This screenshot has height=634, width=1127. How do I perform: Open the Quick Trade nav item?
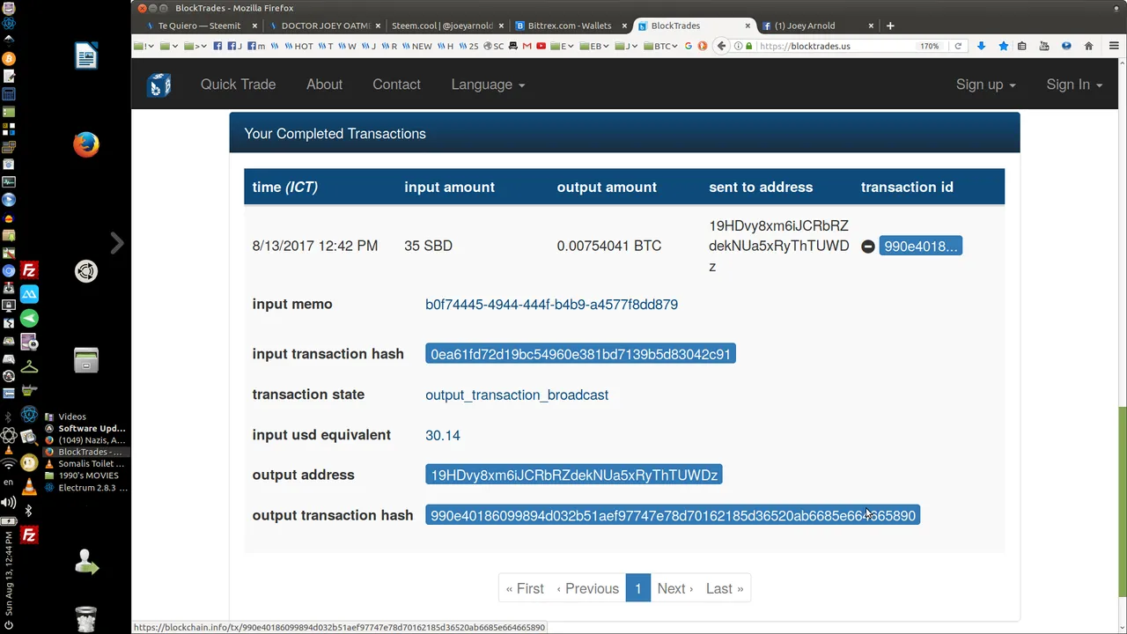click(238, 85)
